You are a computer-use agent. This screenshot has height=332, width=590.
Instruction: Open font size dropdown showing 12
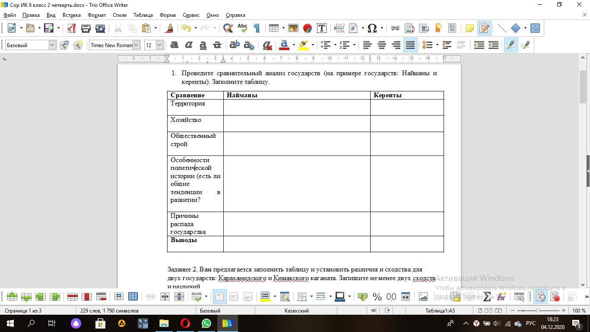pyautogui.click(x=159, y=45)
